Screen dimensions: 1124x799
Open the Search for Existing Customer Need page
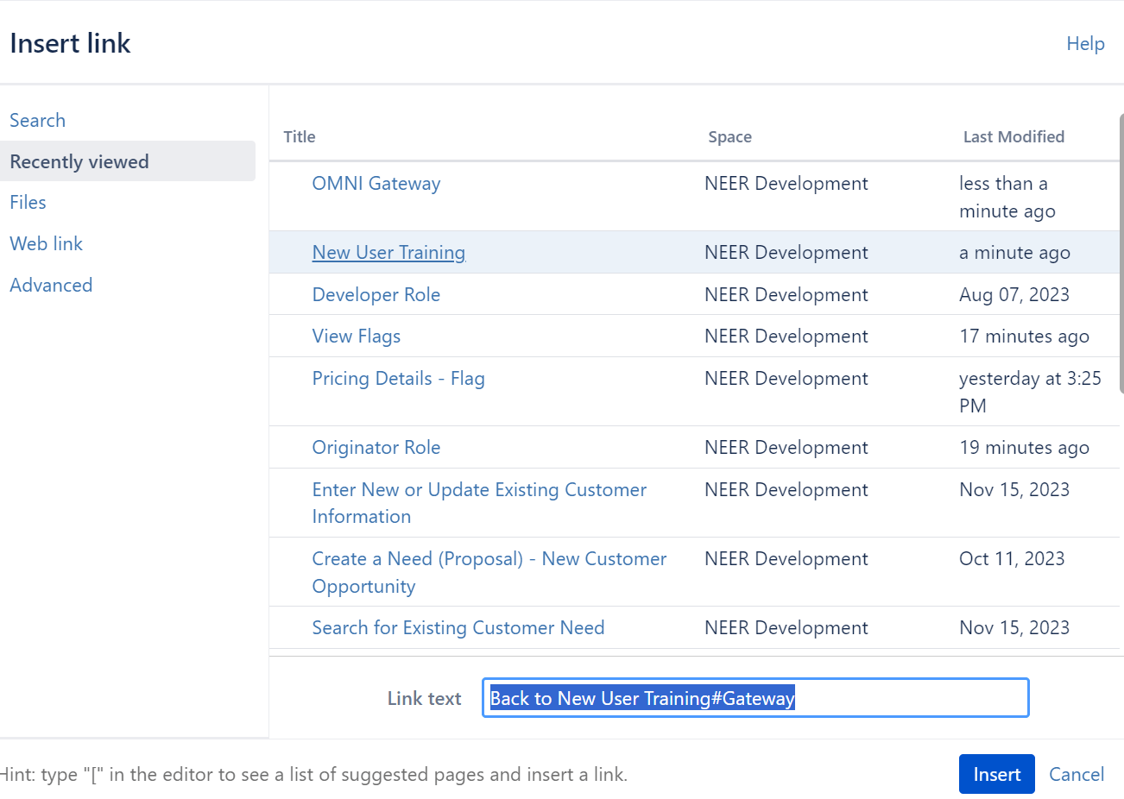458,627
